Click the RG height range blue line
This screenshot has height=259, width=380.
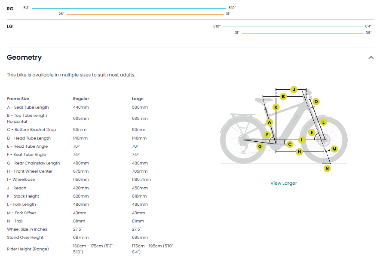(x=129, y=8)
